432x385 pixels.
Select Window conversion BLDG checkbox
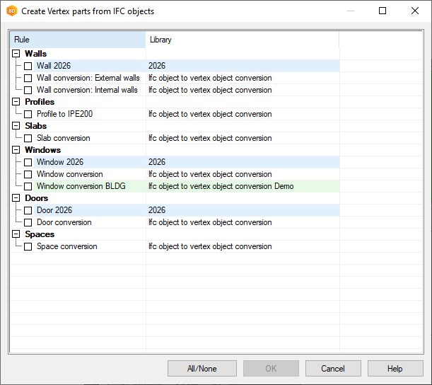(x=28, y=186)
